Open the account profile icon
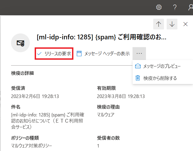Image resolution: width=193 pixels, height=151 pixels. click(x=191, y=7)
